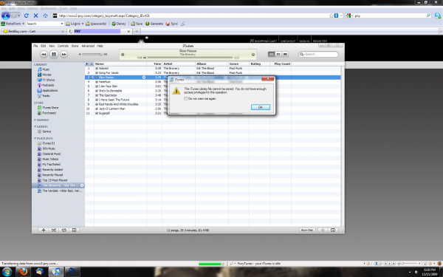The height and width of the screenshot is (277, 443).
Task: Open (passcards) in RoboForm toolbar
Action: pos(96,24)
